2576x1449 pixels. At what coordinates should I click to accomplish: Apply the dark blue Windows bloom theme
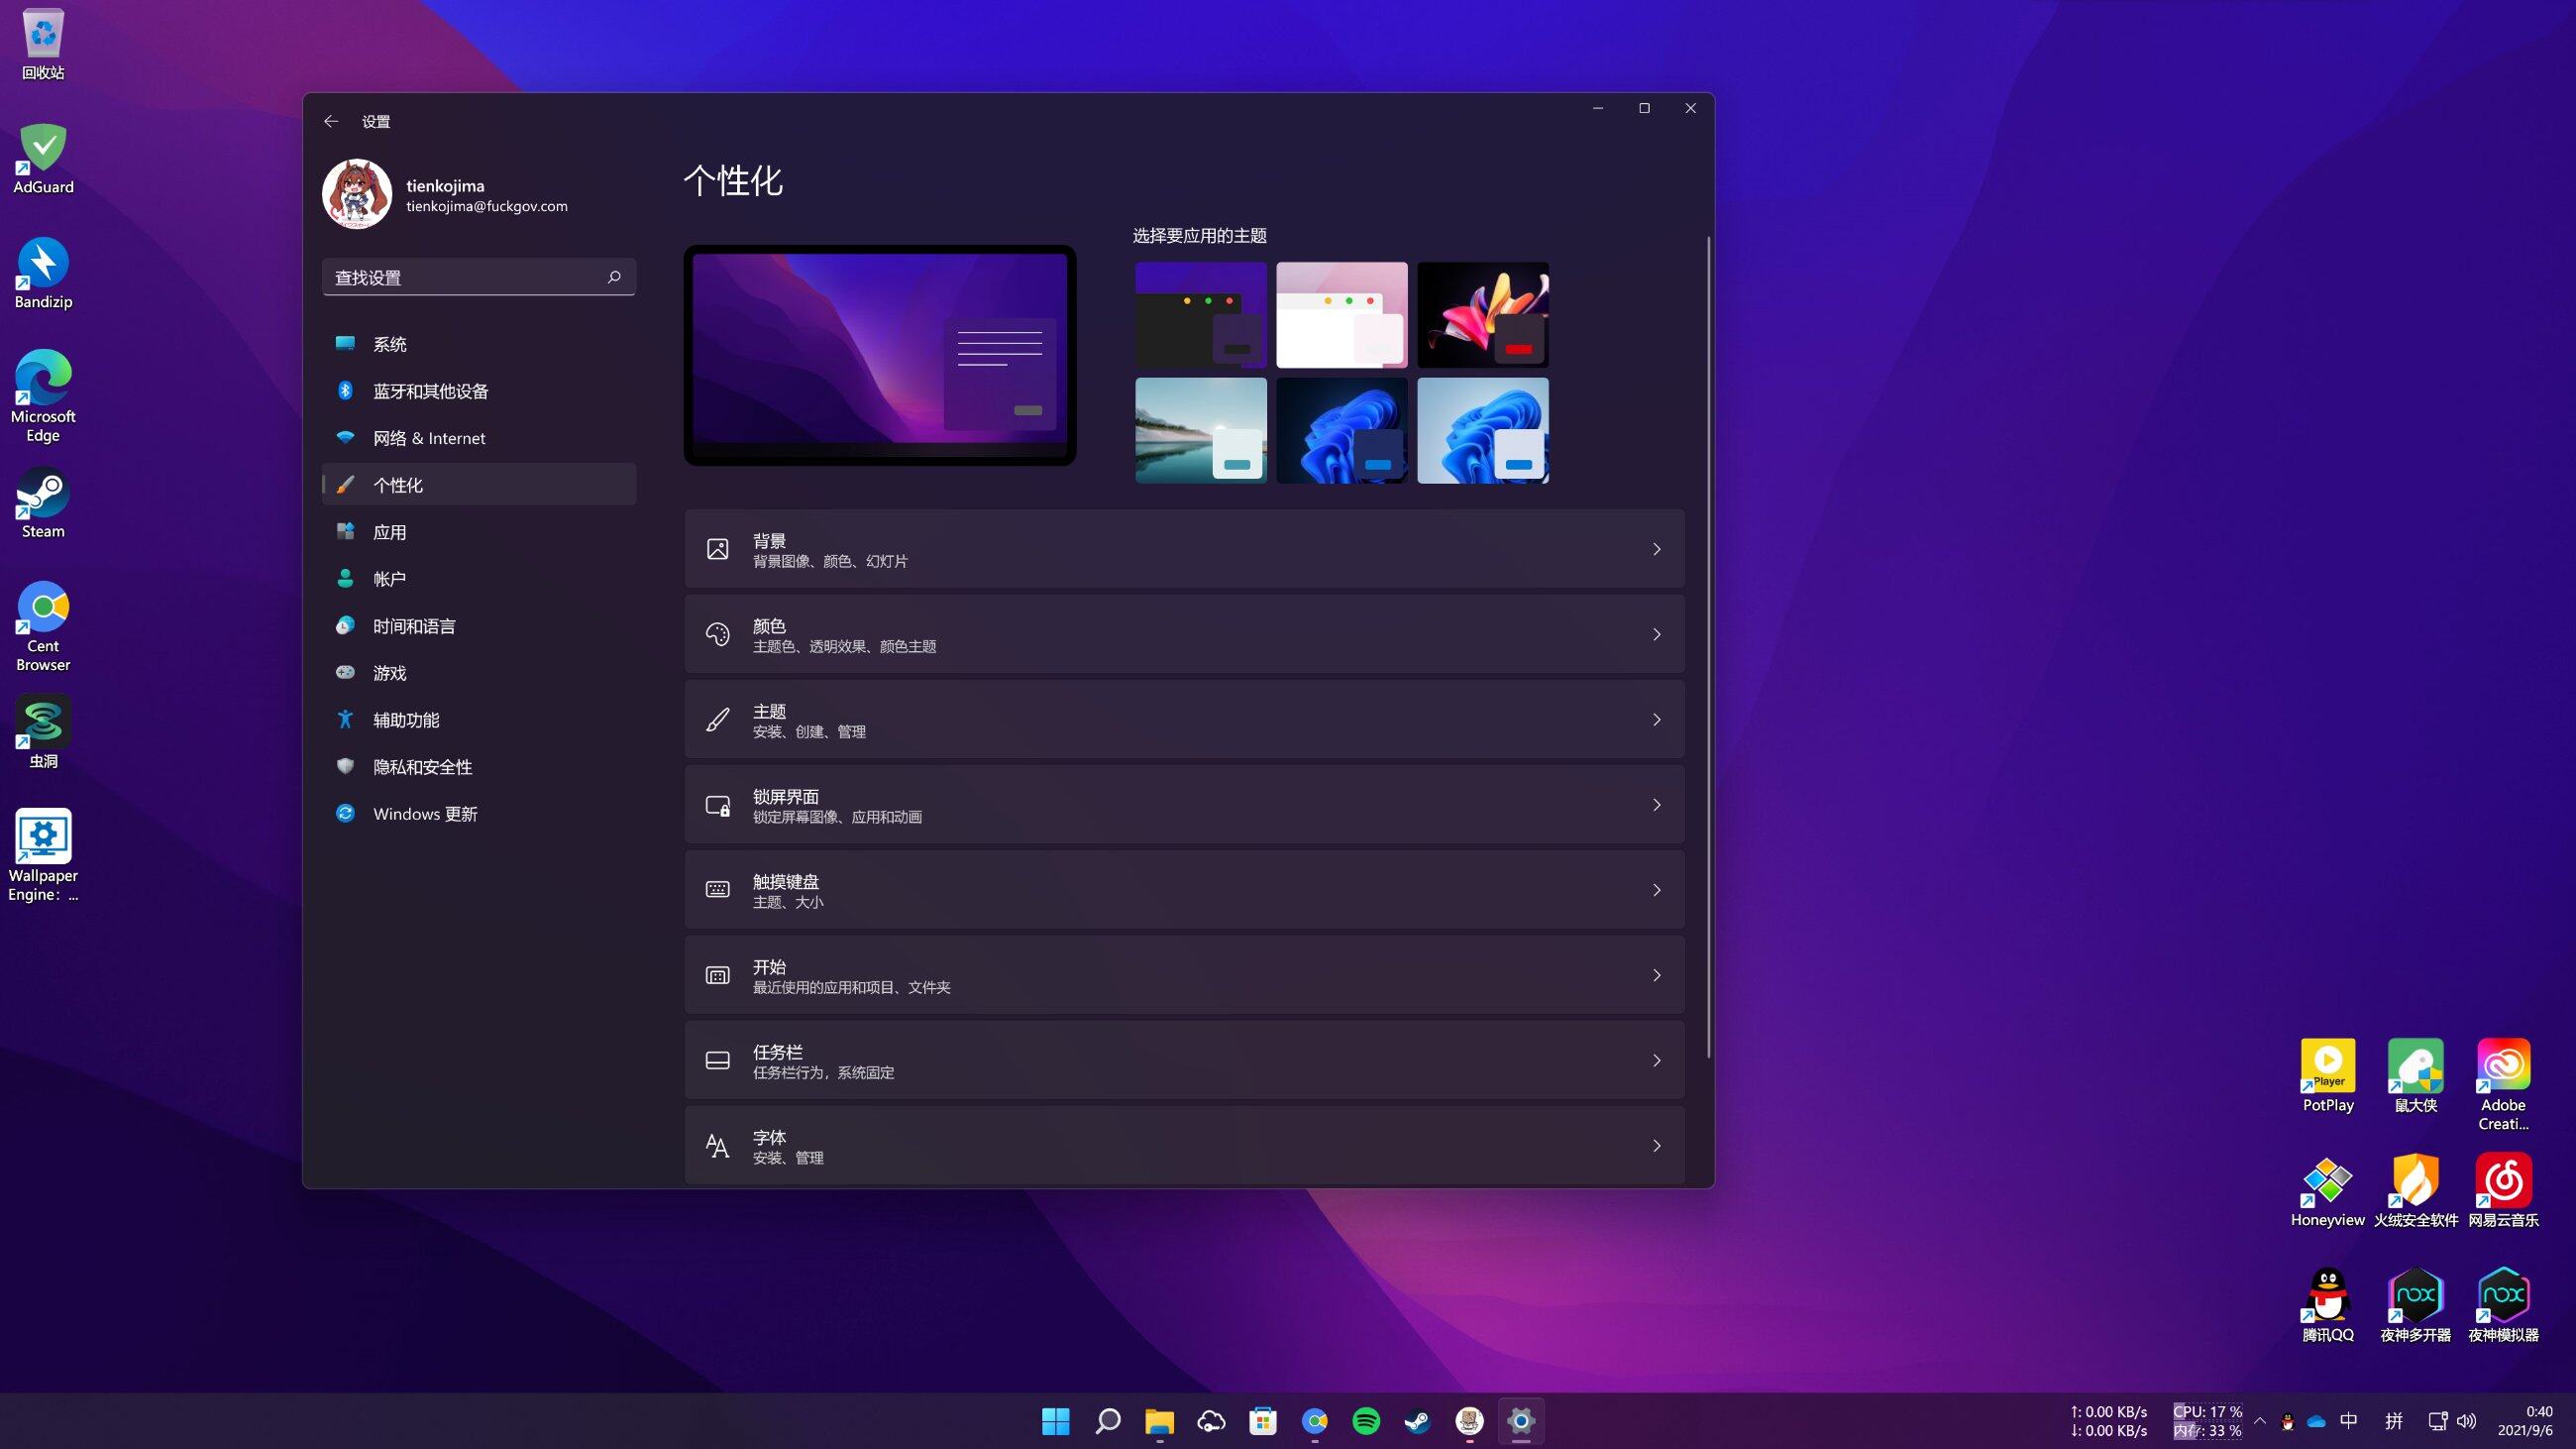click(x=1342, y=430)
